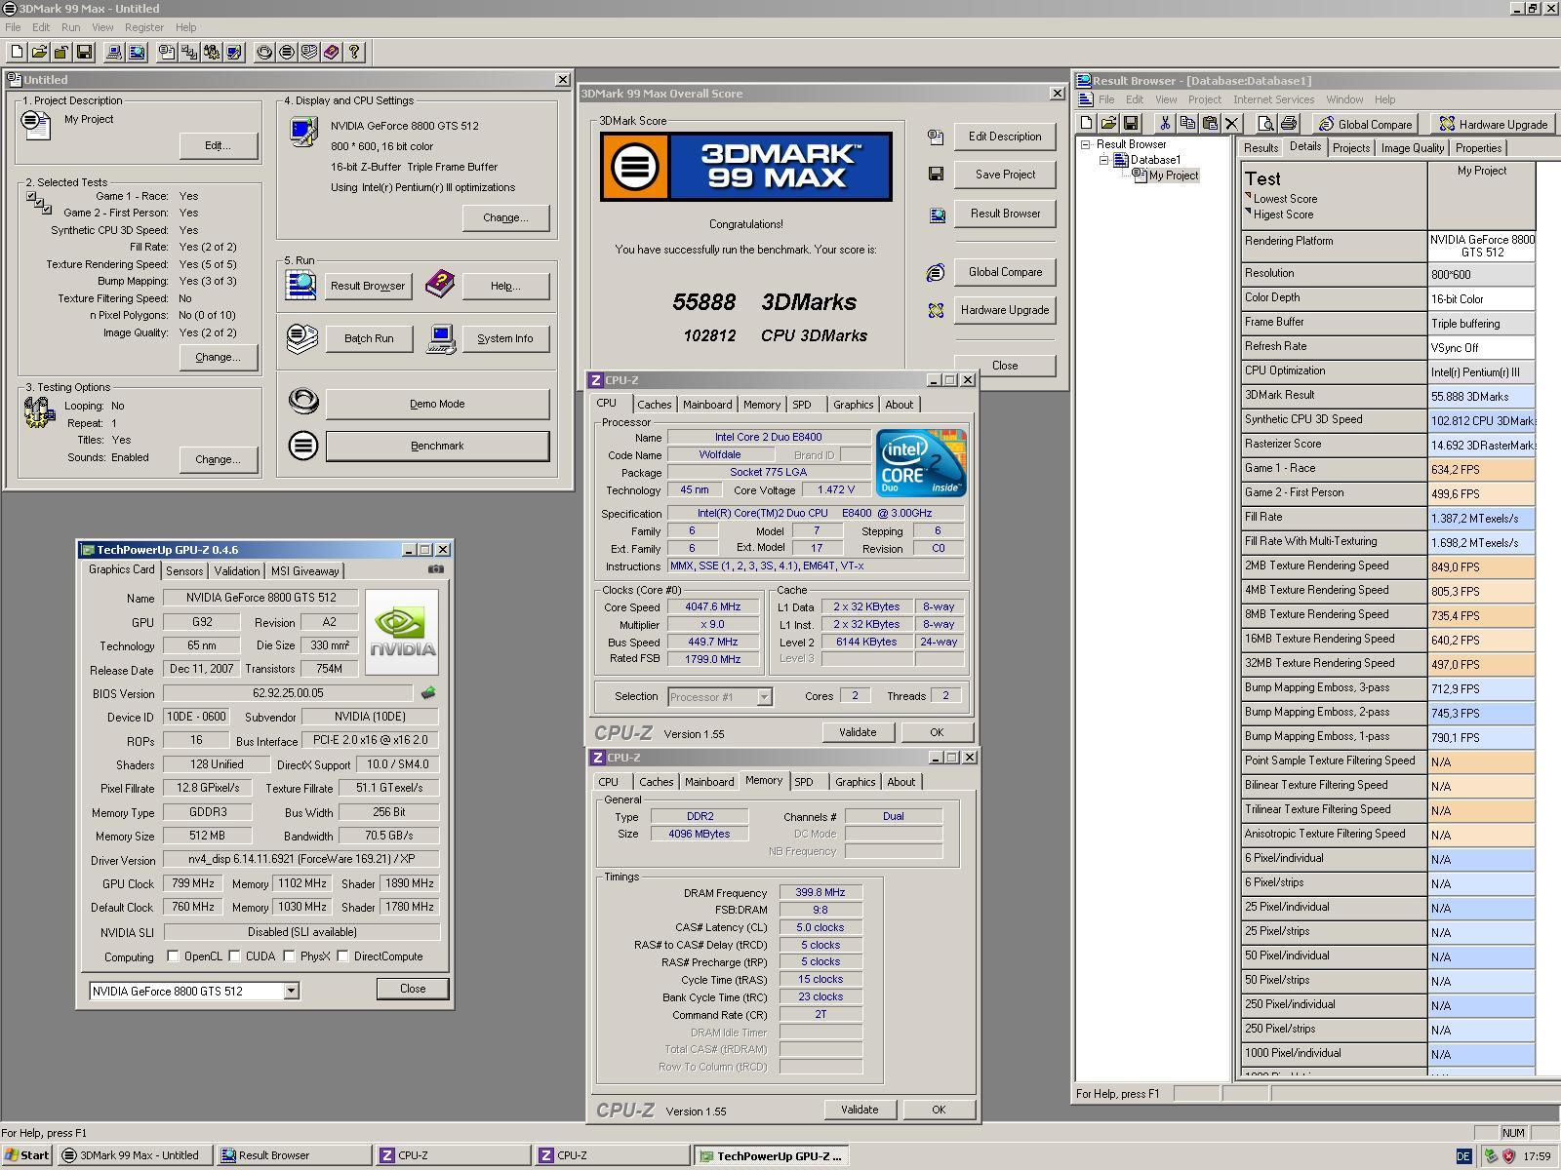Click the Lowest Score legend in Result Browser
Screen dimensions: 1561x1170
[x=1285, y=199]
